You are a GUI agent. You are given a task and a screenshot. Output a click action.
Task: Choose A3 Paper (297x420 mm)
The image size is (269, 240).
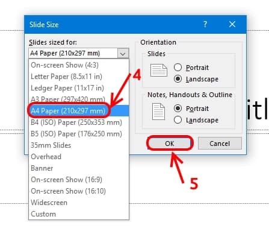coord(79,99)
